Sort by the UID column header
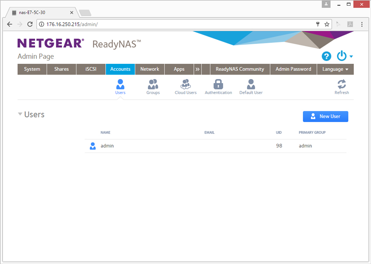 (279, 132)
